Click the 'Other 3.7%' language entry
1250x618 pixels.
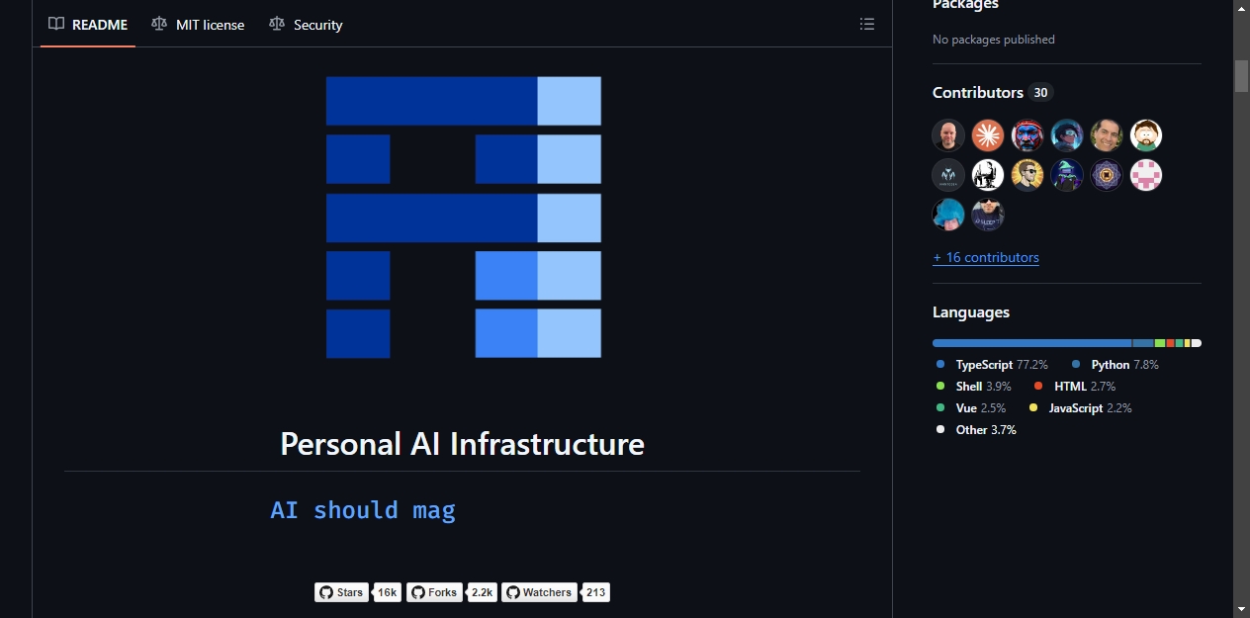[x=976, y=430]
